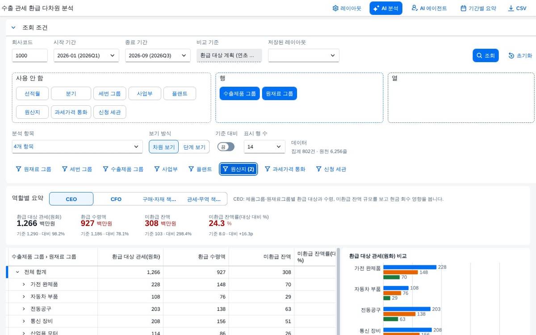Open the 저장된 레이아웃 dropdown
Image resolution: width=536 pixels, height=335 pixels.
(x=304, y=55)
